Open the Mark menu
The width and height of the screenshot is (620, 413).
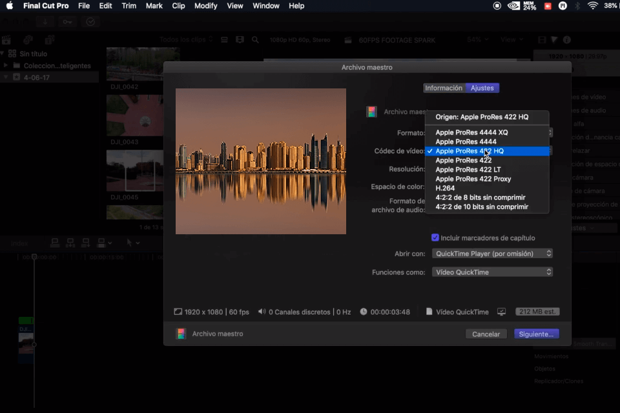pos(154,6)
